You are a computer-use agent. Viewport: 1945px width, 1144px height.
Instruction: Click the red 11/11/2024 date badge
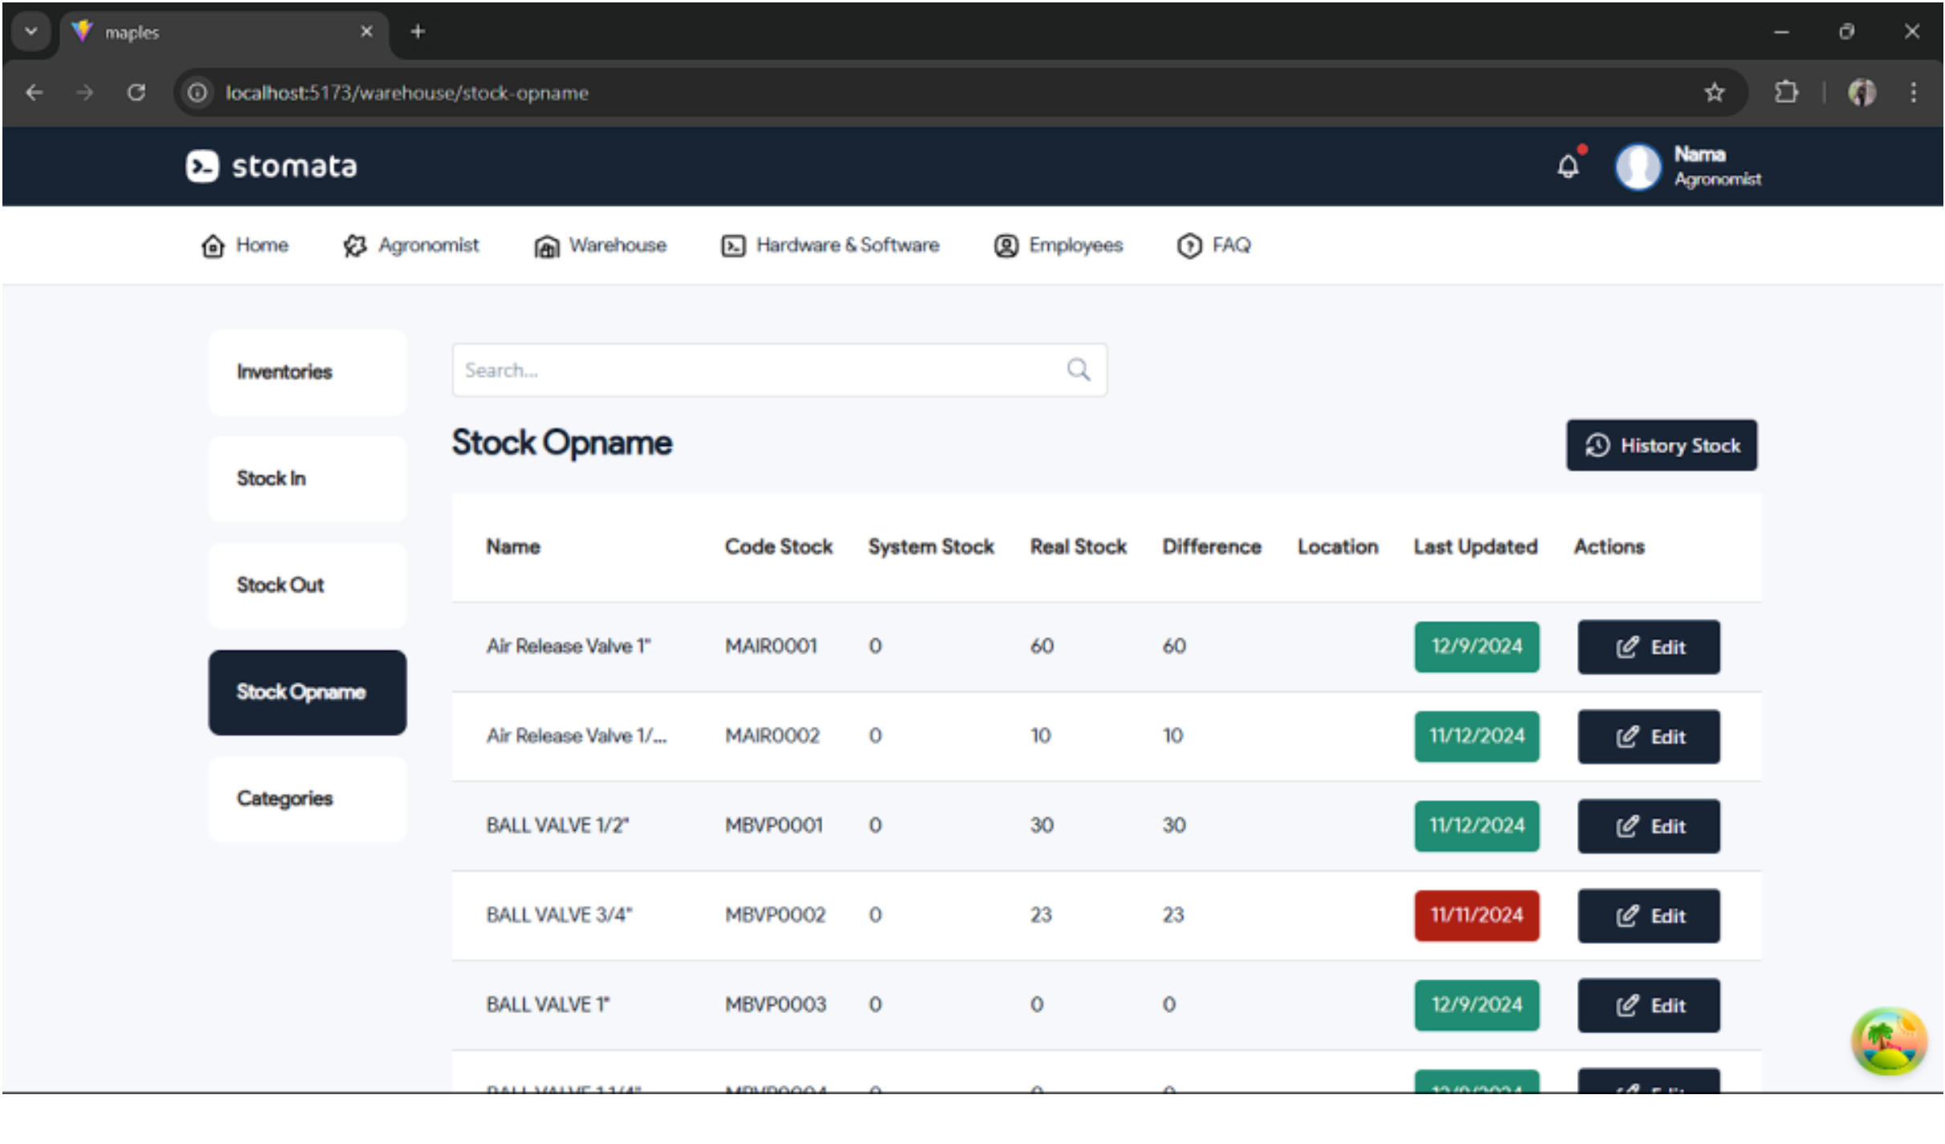(1476, 915)
